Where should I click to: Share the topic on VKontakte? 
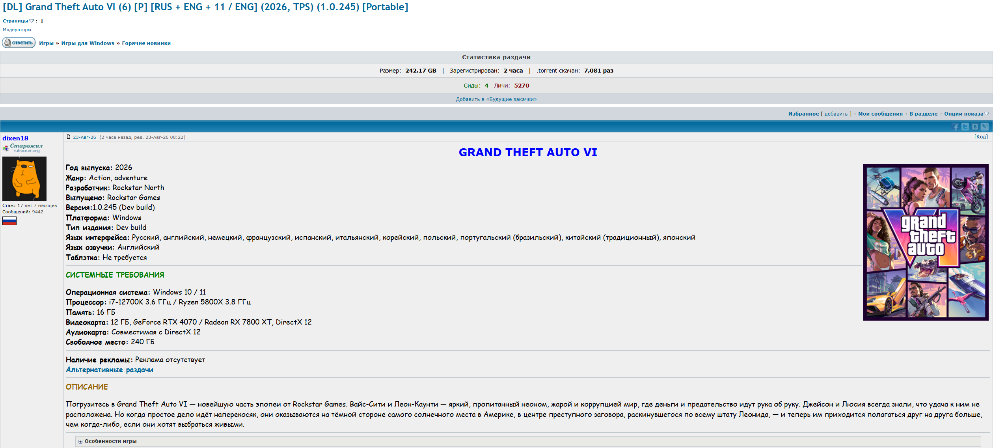click(x=975, y=127)
